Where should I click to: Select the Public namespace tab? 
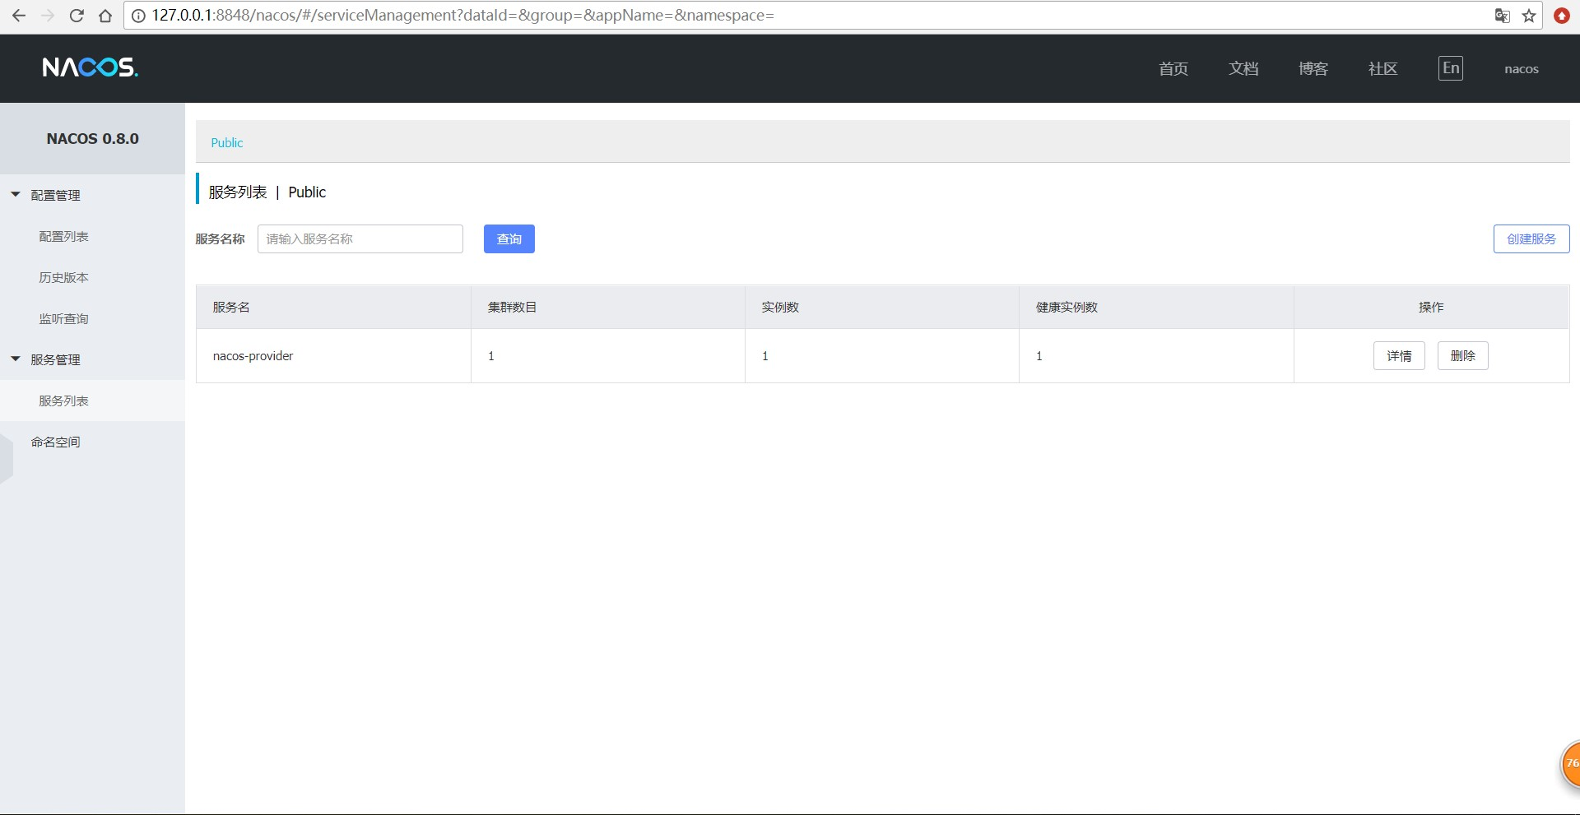pos(227,142)
